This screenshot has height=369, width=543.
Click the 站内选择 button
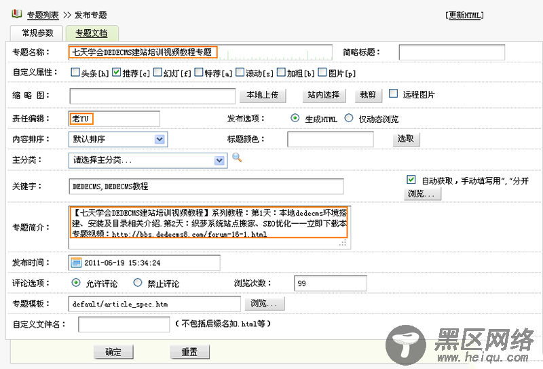324,95
